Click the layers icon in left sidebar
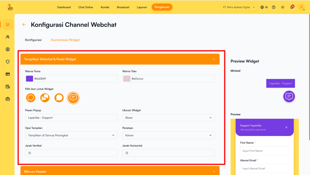Screen dimensions: 310x175 click(x=8, y=25)
